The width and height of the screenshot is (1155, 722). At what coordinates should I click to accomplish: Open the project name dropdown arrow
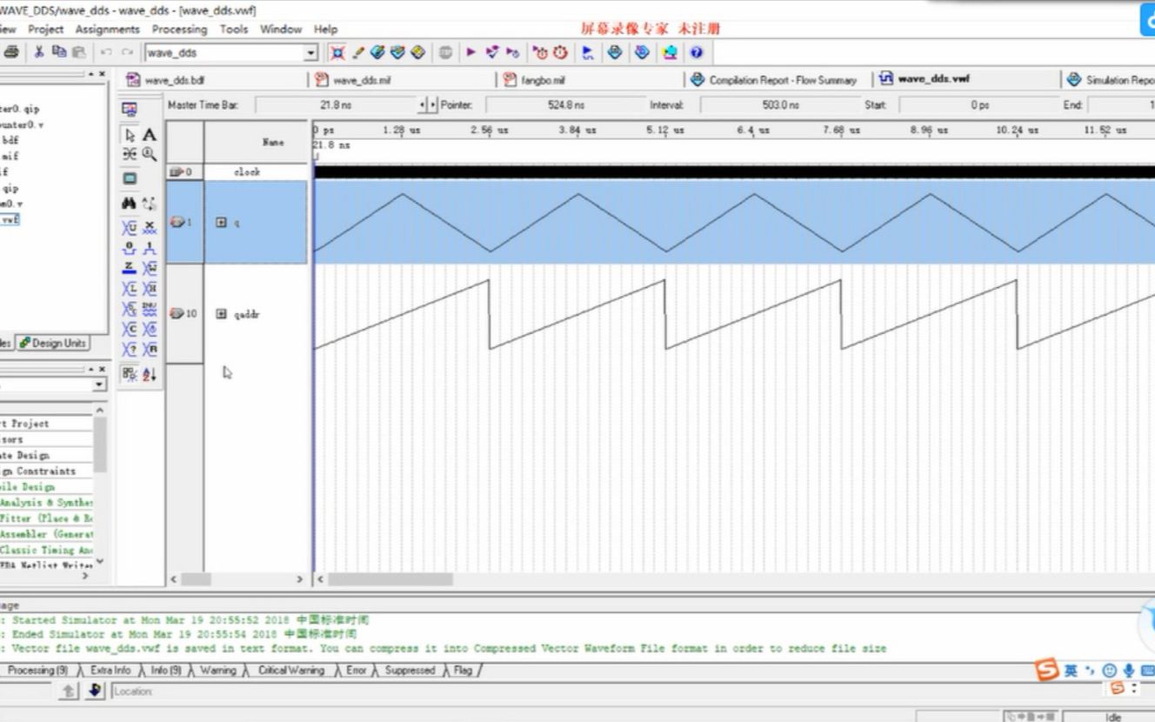(x=311, y=53)
